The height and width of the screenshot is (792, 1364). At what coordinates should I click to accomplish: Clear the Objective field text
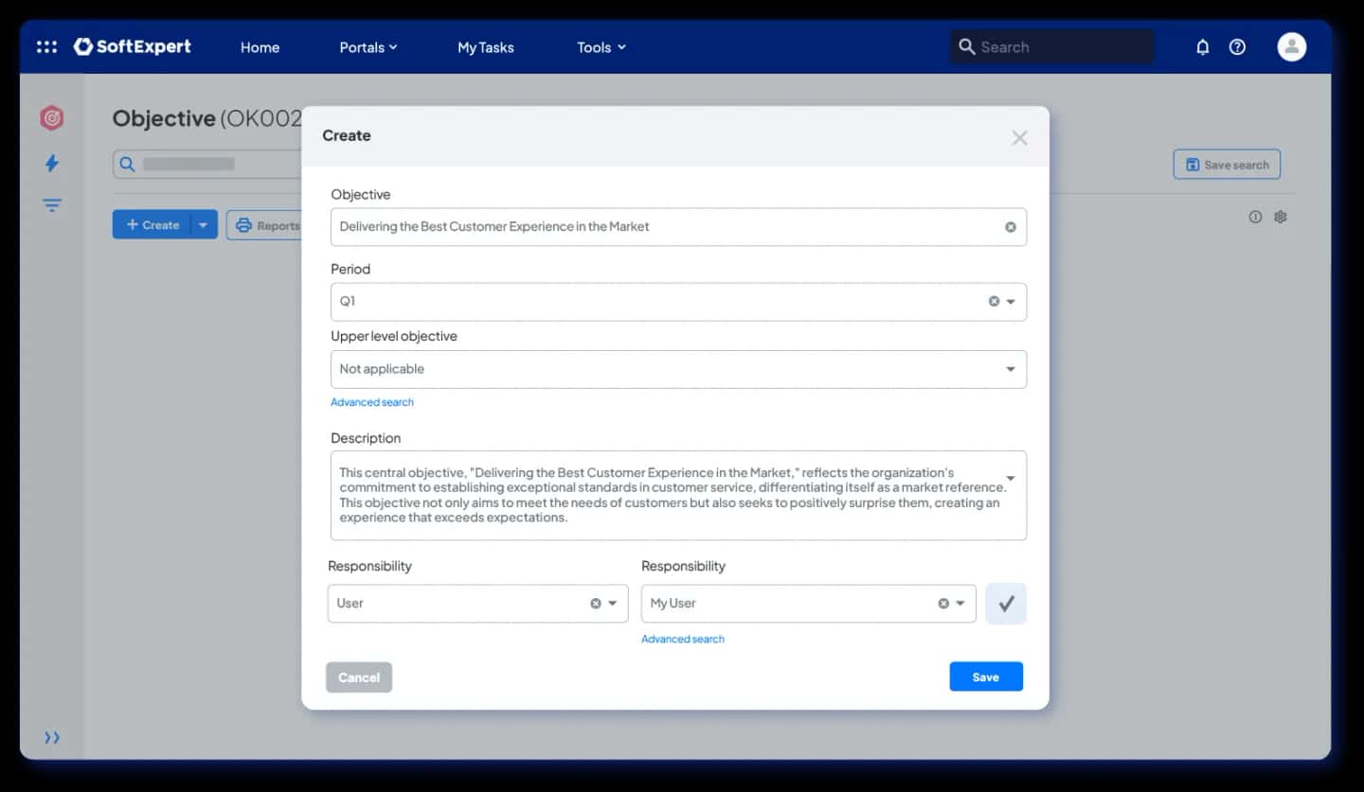(1010, 227)
